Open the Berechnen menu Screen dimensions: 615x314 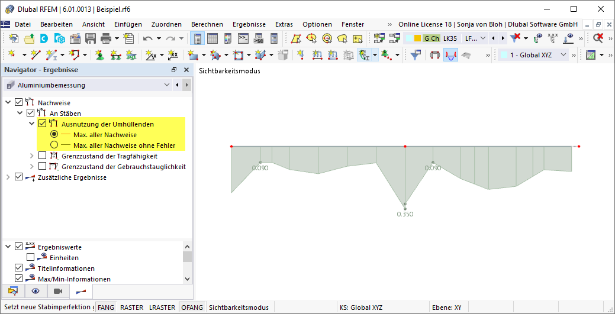tap(207, 24)
